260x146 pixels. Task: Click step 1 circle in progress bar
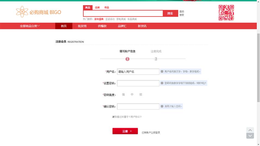coord(128,59)
